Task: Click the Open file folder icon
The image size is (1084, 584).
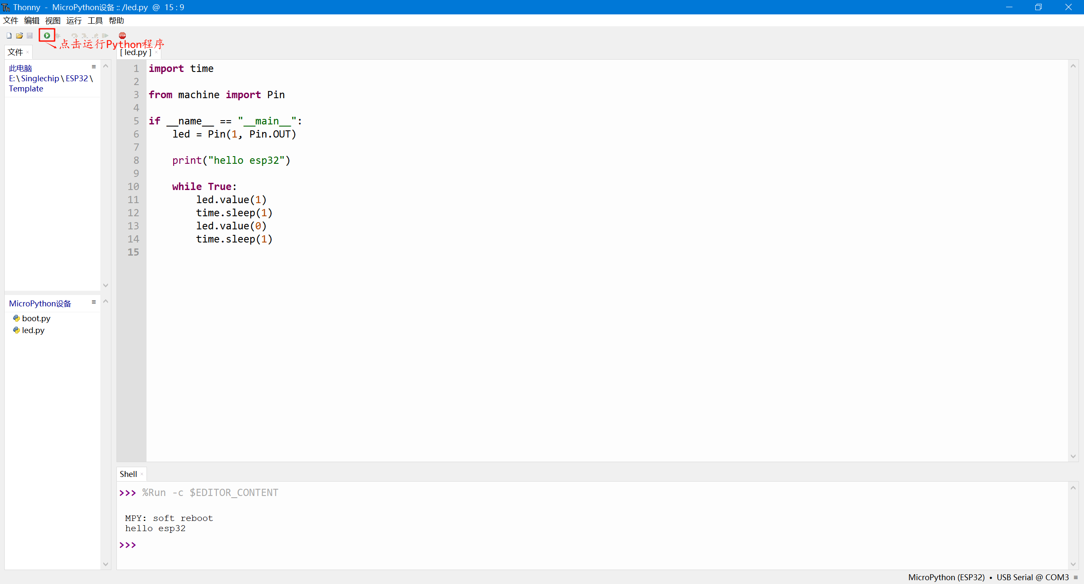Action: point(19,36)
